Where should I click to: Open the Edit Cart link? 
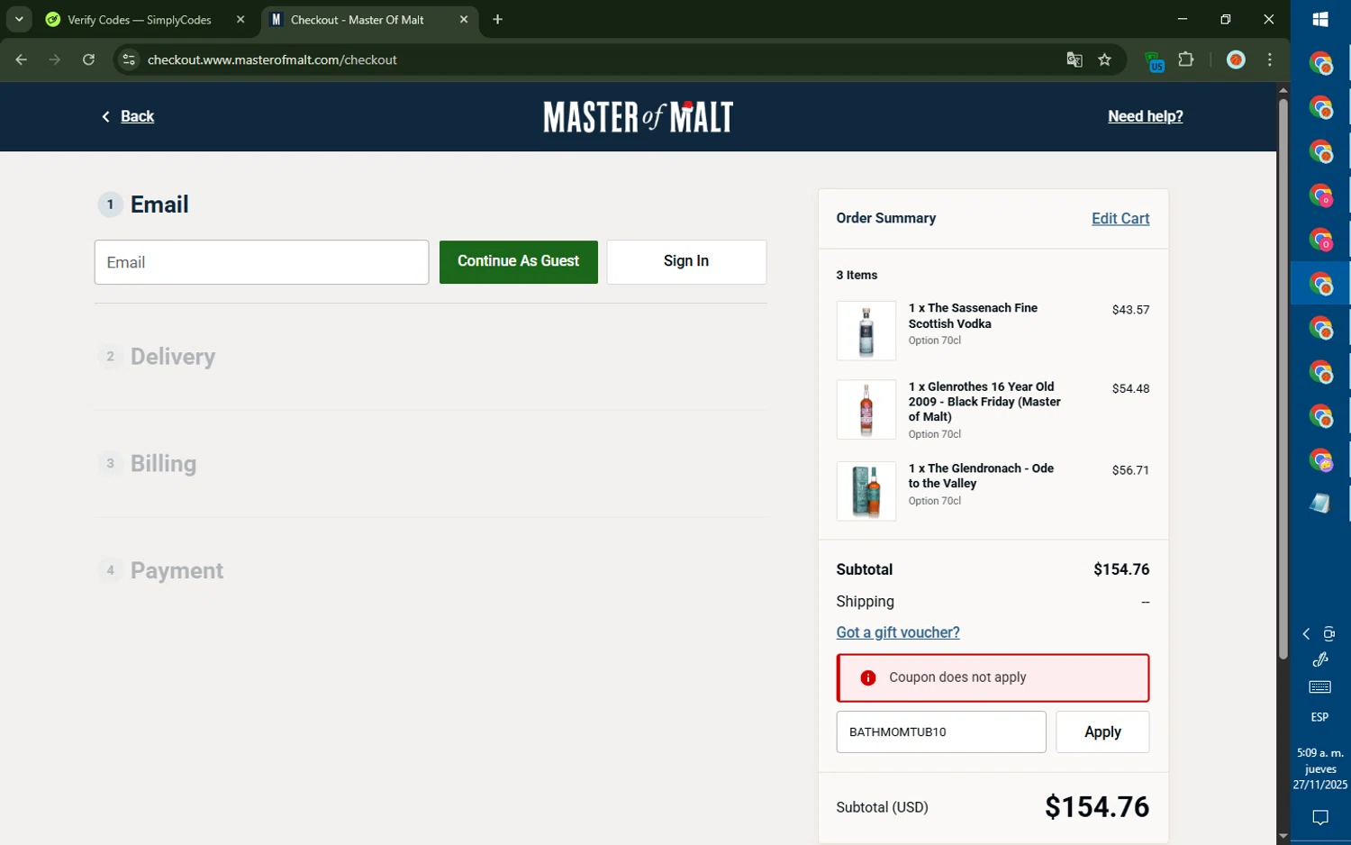(x=1120, y=219)
